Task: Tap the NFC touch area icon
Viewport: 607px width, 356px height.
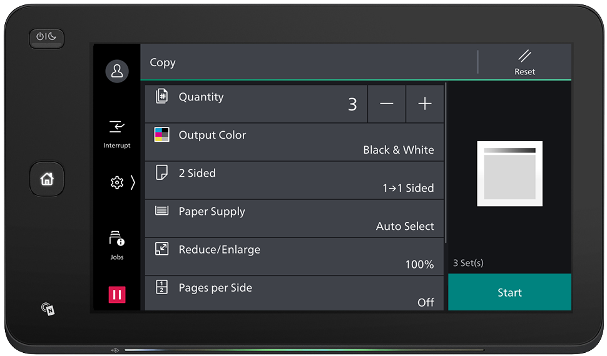Action: pyautogui.click(x=48, y=309)
